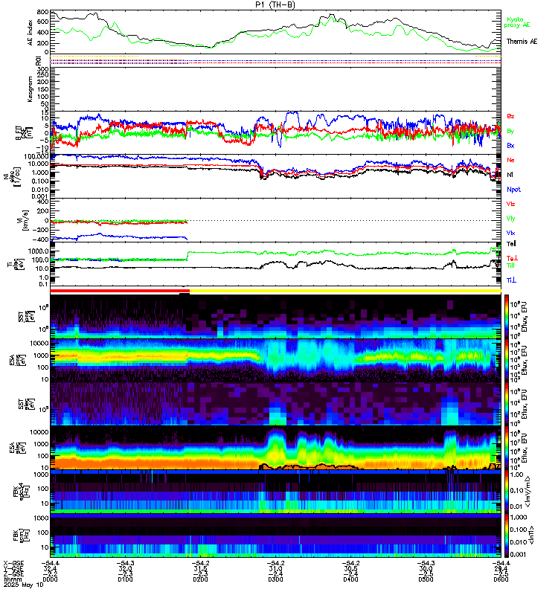Click the red mode bar above the SST panel

pyautogui.click(x=120, y=291)
